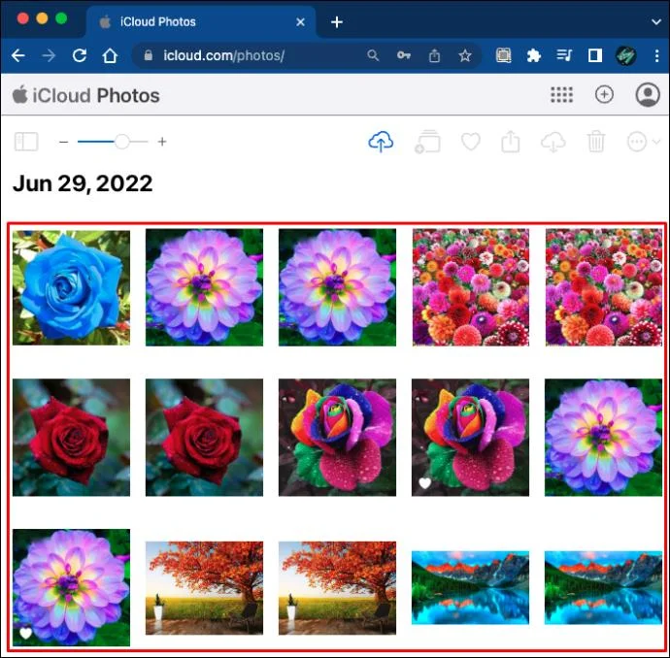Open the iCloud account profile menu
The width and height of the screenshot is (670, 658).
(x=648, y=94)
